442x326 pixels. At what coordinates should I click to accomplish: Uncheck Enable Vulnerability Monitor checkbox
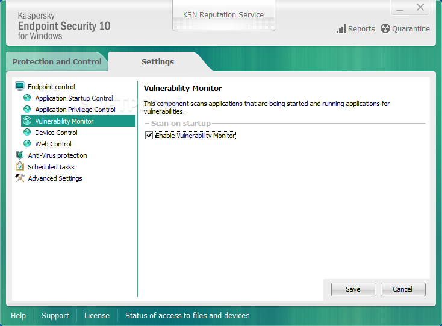pos(149,136)
